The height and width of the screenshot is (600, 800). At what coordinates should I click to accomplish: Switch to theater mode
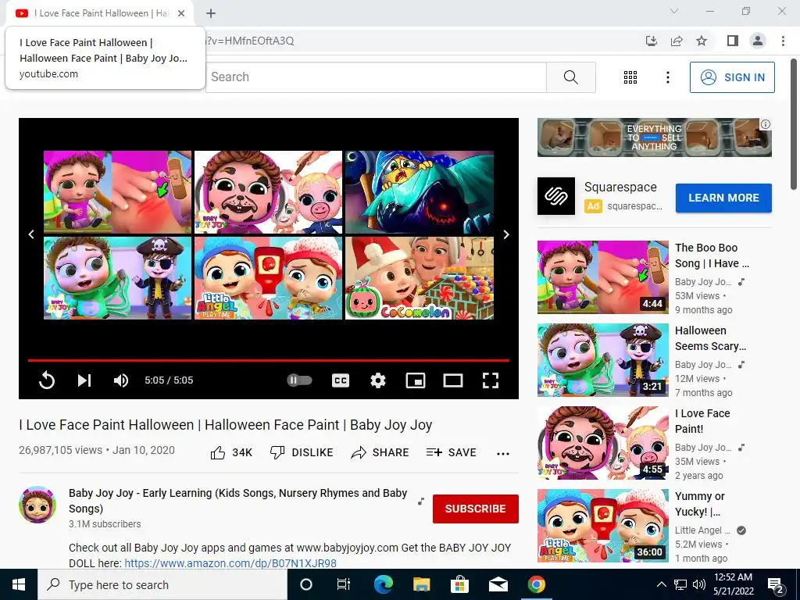[x=453, y=380]
